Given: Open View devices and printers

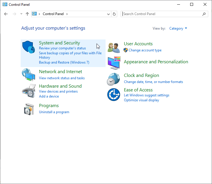Looking at the screenshot, I should pyautogui.click(x=58, y=91).
